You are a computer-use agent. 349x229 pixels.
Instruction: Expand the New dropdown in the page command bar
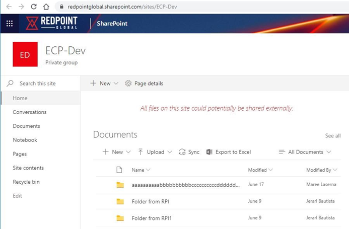click(x=105, y=84)
